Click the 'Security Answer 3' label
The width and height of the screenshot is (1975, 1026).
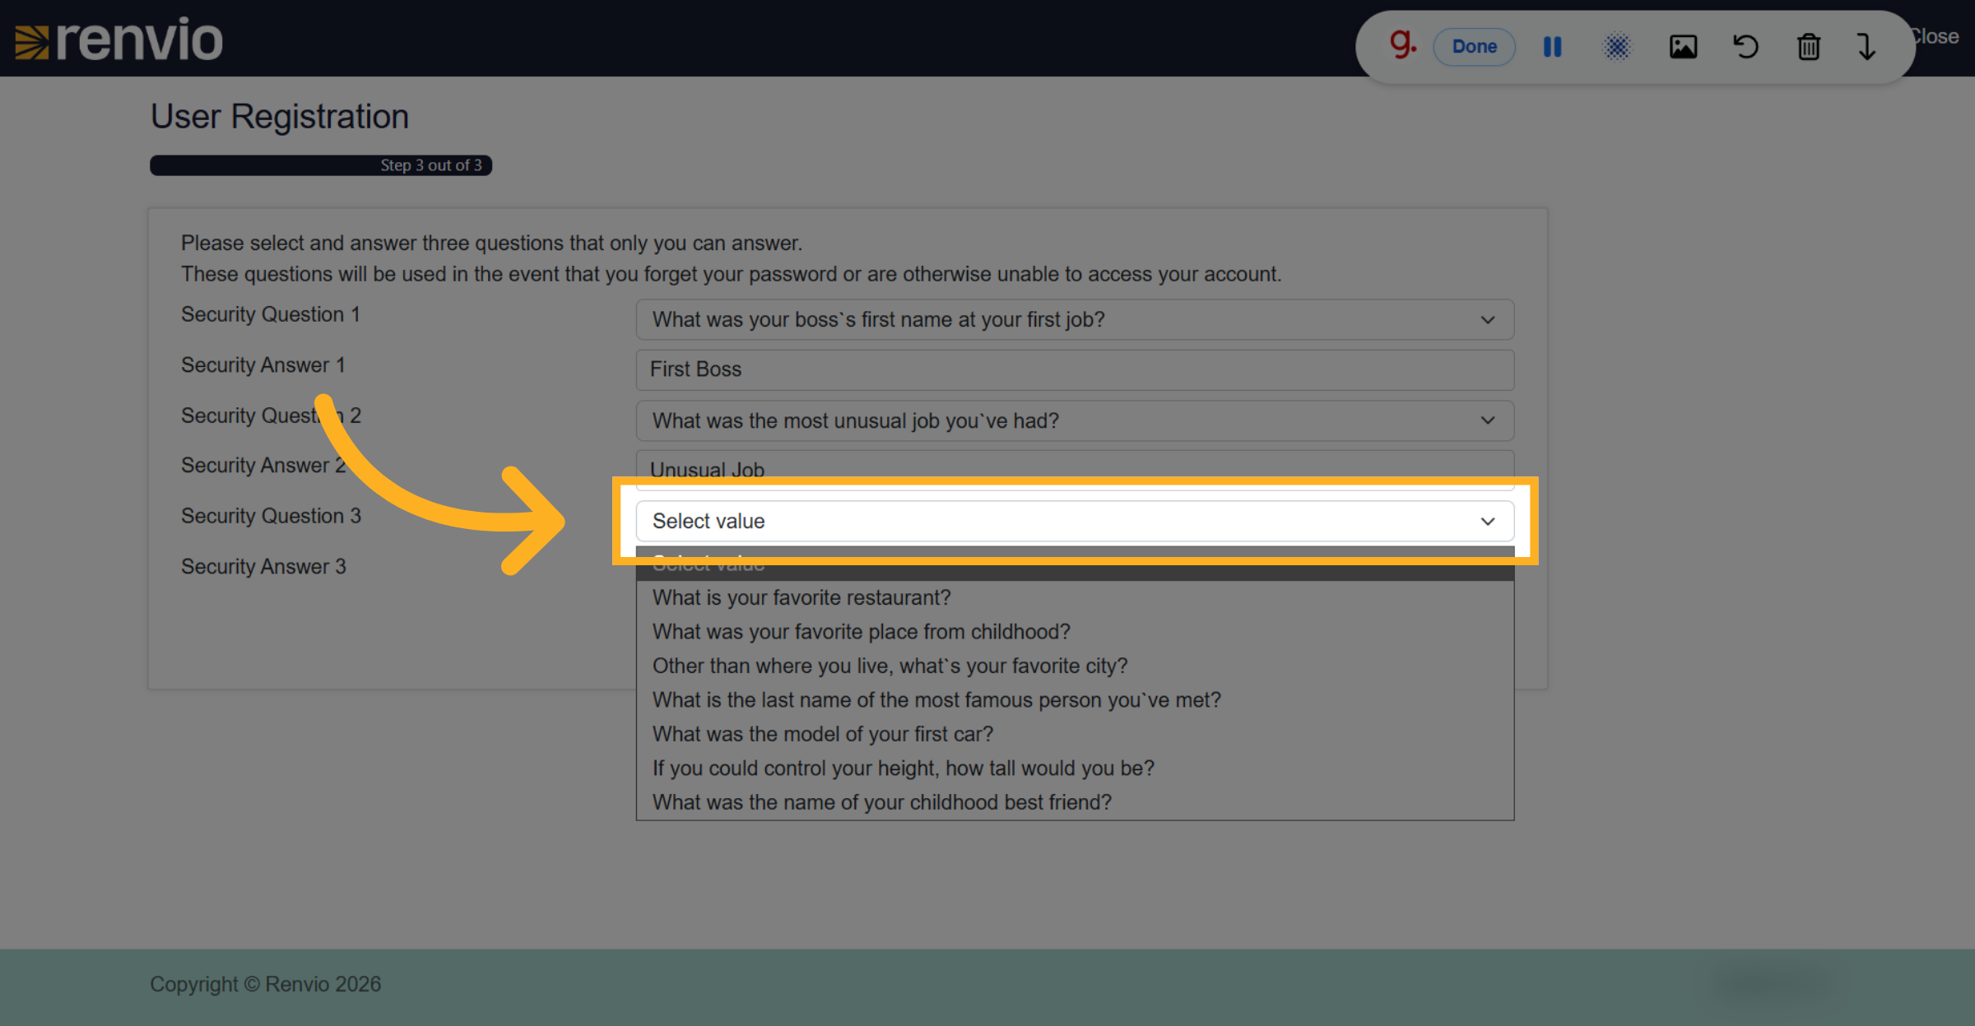(x=263, y=567)
